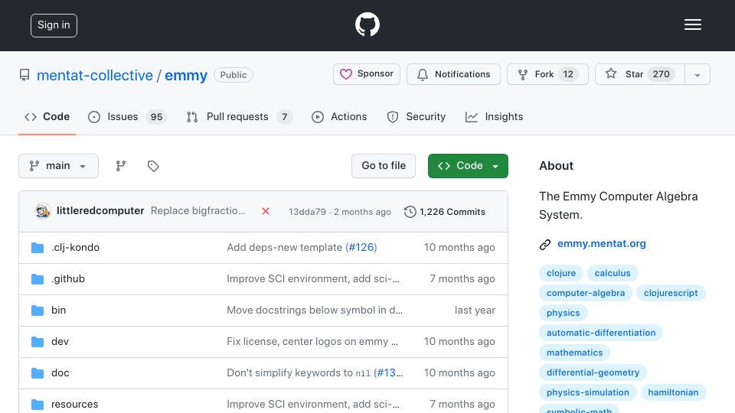This screenshot has height=413, width=735.
Task: Open the mentat-collective organization link
Action: click(95, 76)
